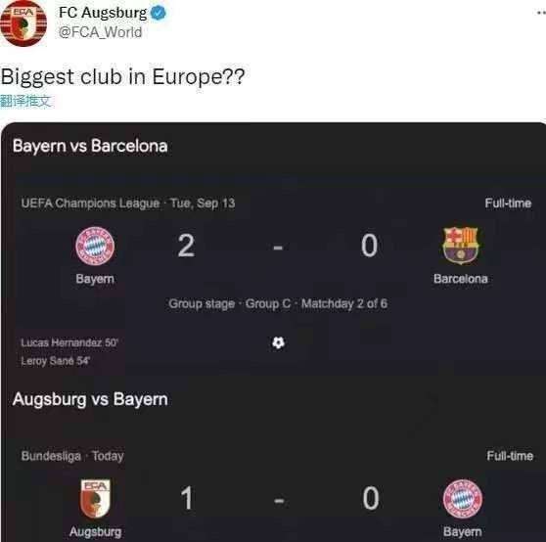Viewport: 546px width, 542px height.
Task: Select the 'Bayern vs Barcelona' heading
Action: pyautogui.click(x=90, y=146)
